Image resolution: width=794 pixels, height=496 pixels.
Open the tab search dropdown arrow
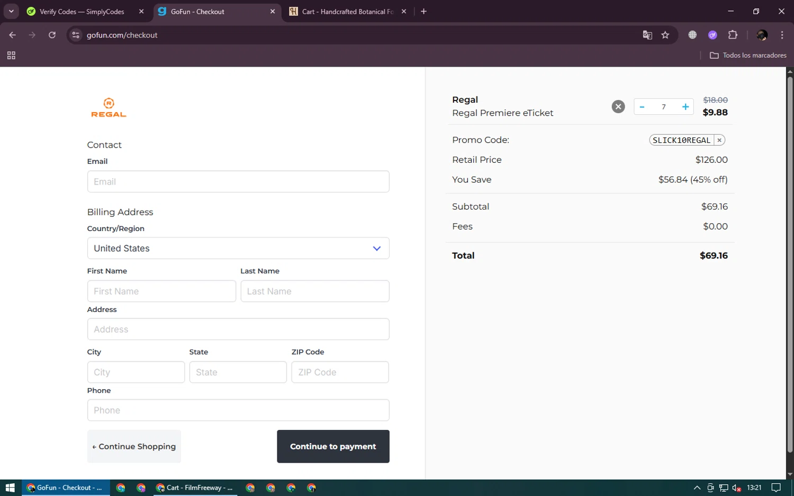pyautogui.click(x=11, y=11)
